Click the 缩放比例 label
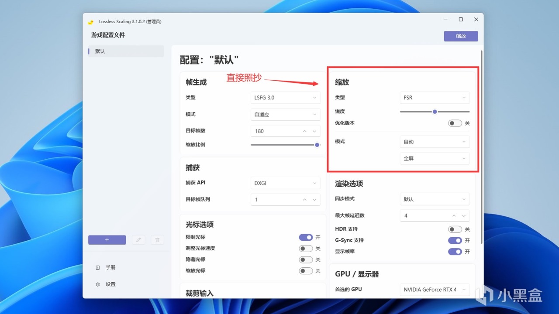 195,145
